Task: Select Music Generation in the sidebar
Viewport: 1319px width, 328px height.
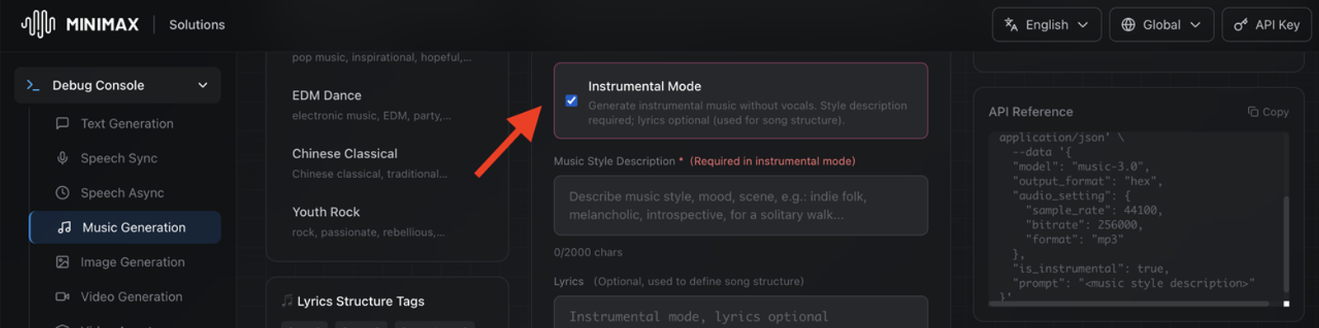Action: coord(125,227)
